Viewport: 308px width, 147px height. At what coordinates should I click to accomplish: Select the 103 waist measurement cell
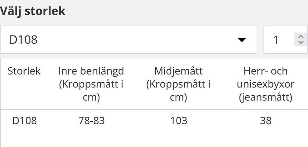(x=179, y=121)
